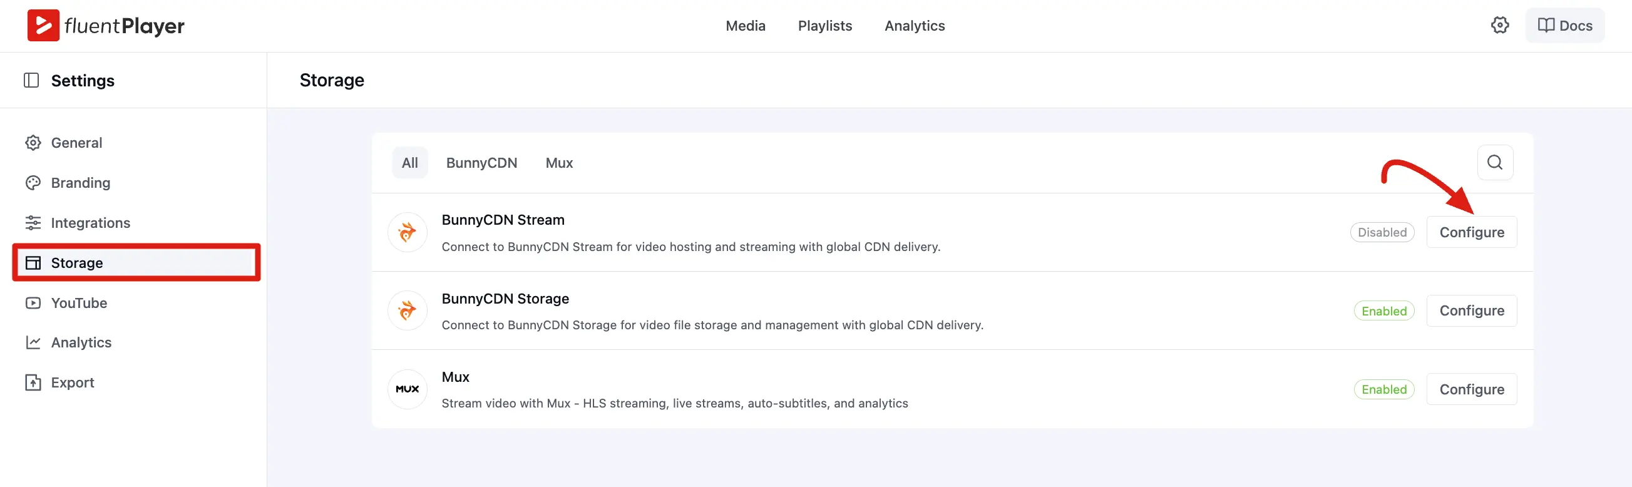Switch to the Mux filter tab
1632x487 pixels.
pos(559,163)
